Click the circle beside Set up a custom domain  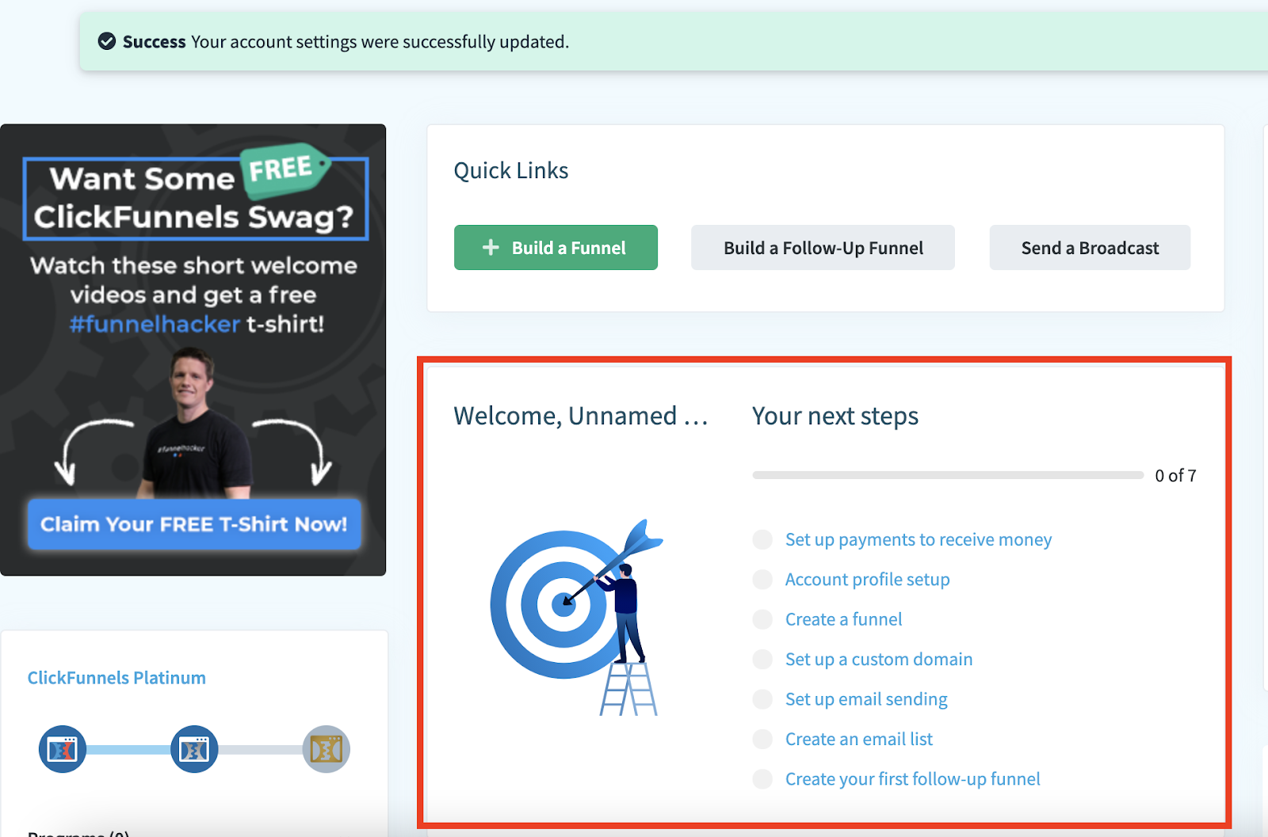[x=762, y=659]
